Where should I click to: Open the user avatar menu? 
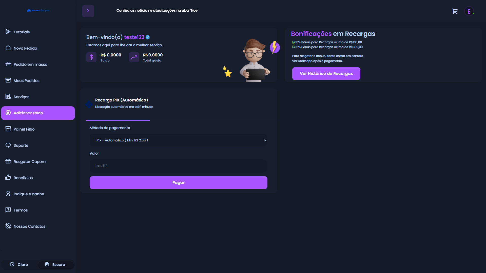tap(469, 11)
